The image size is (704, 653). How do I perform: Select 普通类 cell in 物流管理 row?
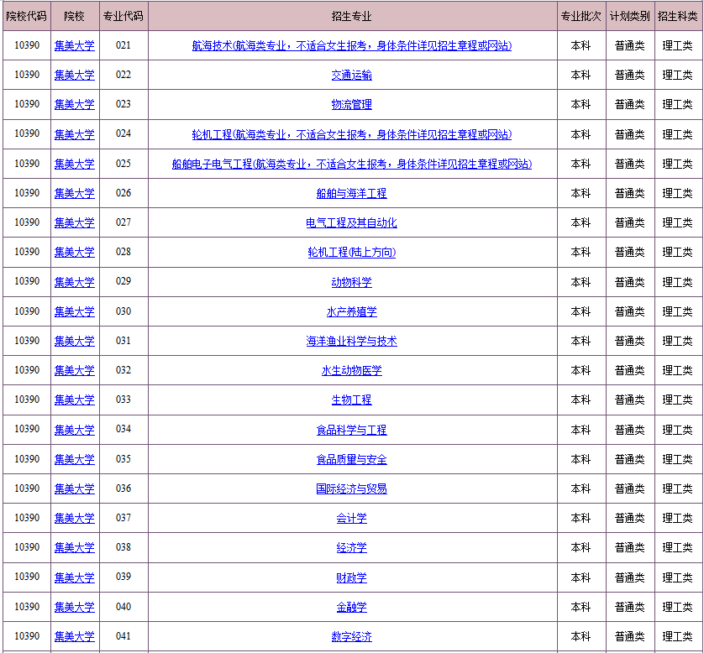pos(630,105)
